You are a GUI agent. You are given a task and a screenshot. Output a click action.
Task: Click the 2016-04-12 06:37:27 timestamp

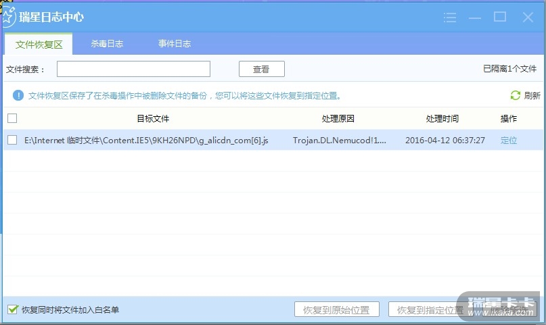pyautogui.click(x=445, y=141)
